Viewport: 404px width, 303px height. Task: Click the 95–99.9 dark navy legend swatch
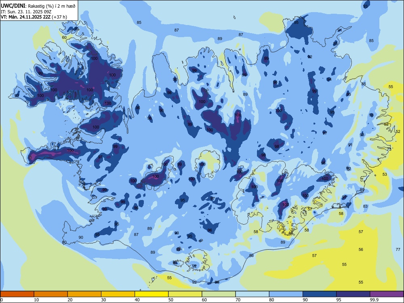(x=353, y=294)
